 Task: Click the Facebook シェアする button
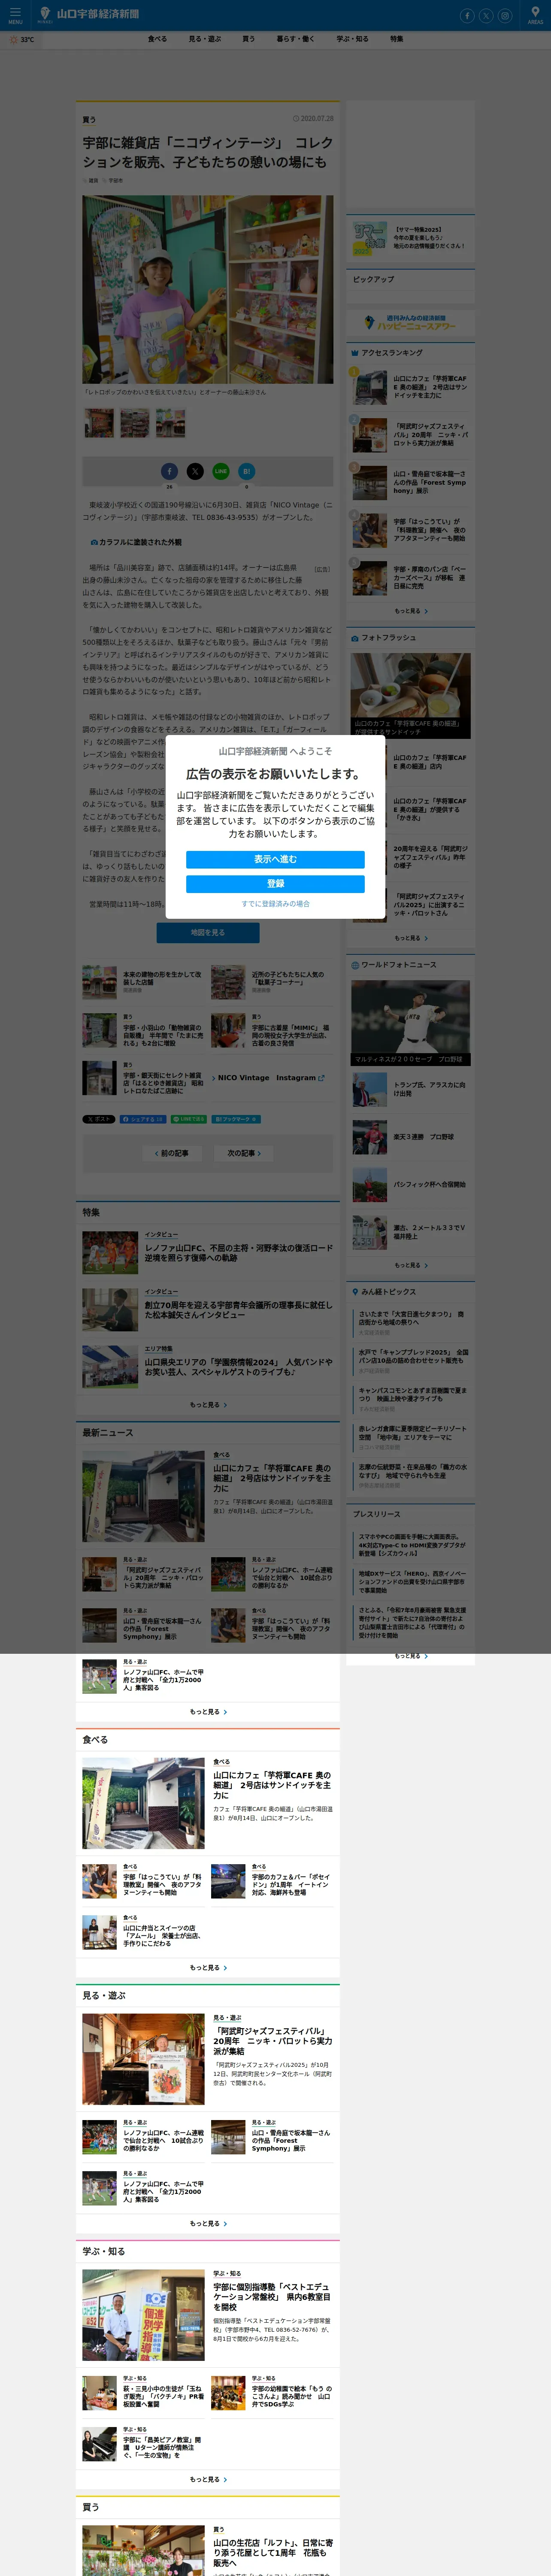coord(142,1119)
